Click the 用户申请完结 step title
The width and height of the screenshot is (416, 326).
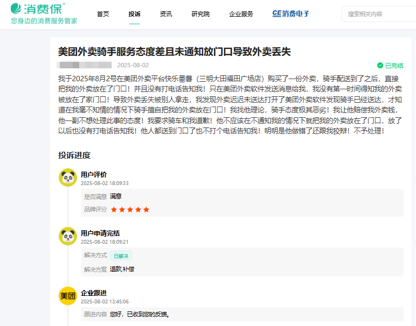tap(100, 233)
